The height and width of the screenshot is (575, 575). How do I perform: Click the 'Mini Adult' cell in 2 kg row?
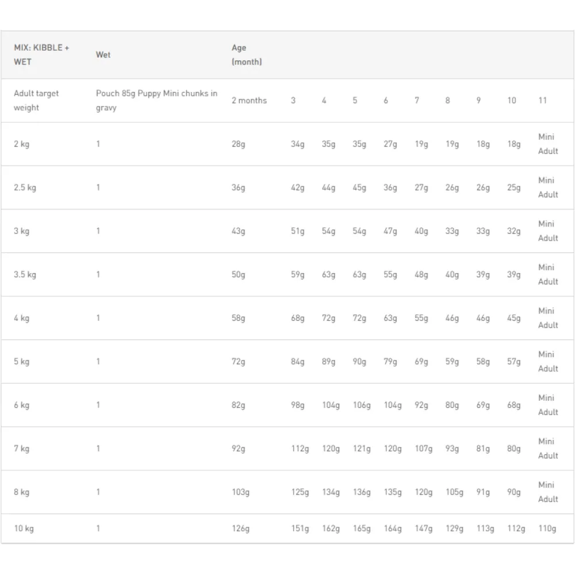click(548, 144)
